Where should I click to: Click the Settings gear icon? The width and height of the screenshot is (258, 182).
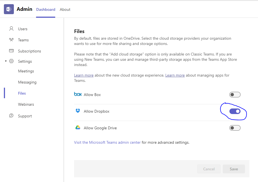[11, 61]
